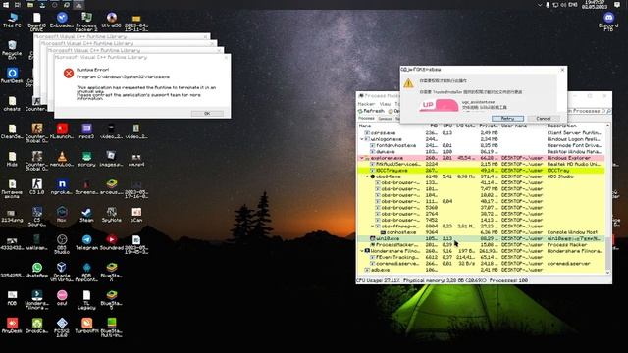628x353 pixels.
Task: Open the osu! desktop icon
Action: (x=62, y=298)
